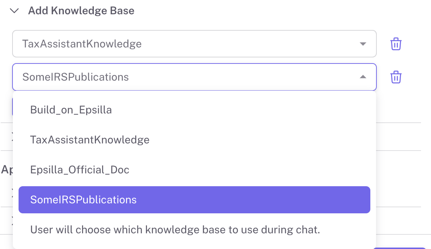The image size is (431, 249).
Task: Choose Build_on_Epsilla from the list
Action: pos(71,110)
